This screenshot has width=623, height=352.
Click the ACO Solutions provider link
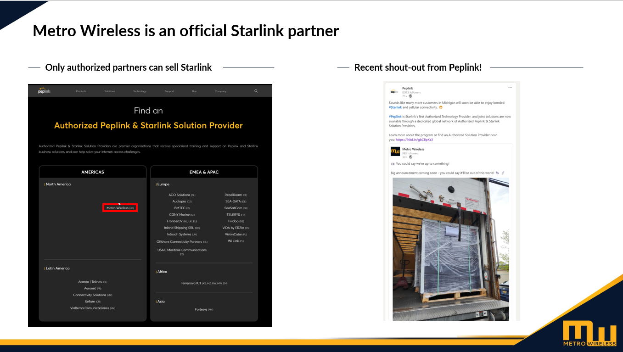click(x=182, y=195)
